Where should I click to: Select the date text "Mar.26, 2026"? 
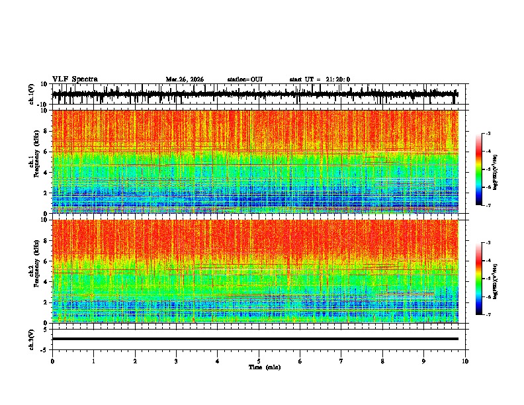pyautogui.click(x=185, y=79)
